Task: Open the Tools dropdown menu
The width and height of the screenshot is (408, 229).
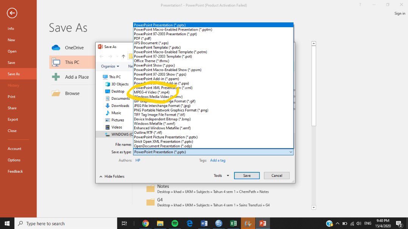Action: coord(221,175)
